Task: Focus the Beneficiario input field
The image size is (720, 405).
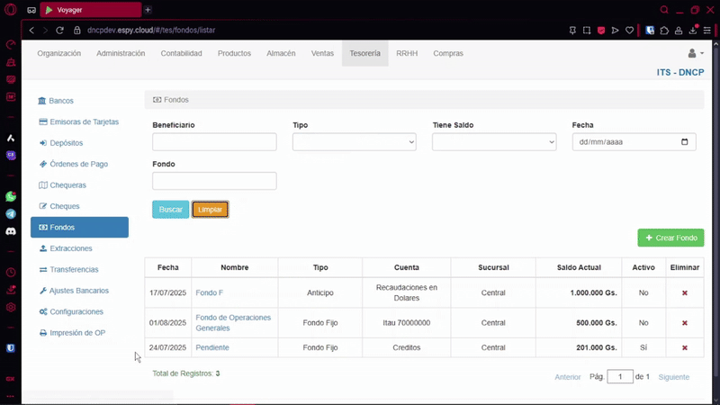Action: click(214, 142)
